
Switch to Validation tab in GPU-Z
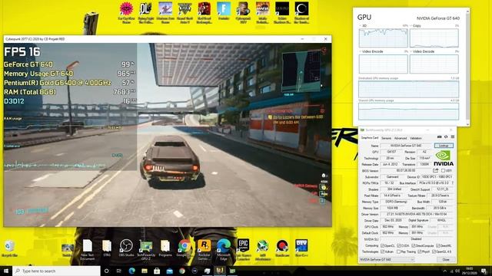[x=416, y=138]
